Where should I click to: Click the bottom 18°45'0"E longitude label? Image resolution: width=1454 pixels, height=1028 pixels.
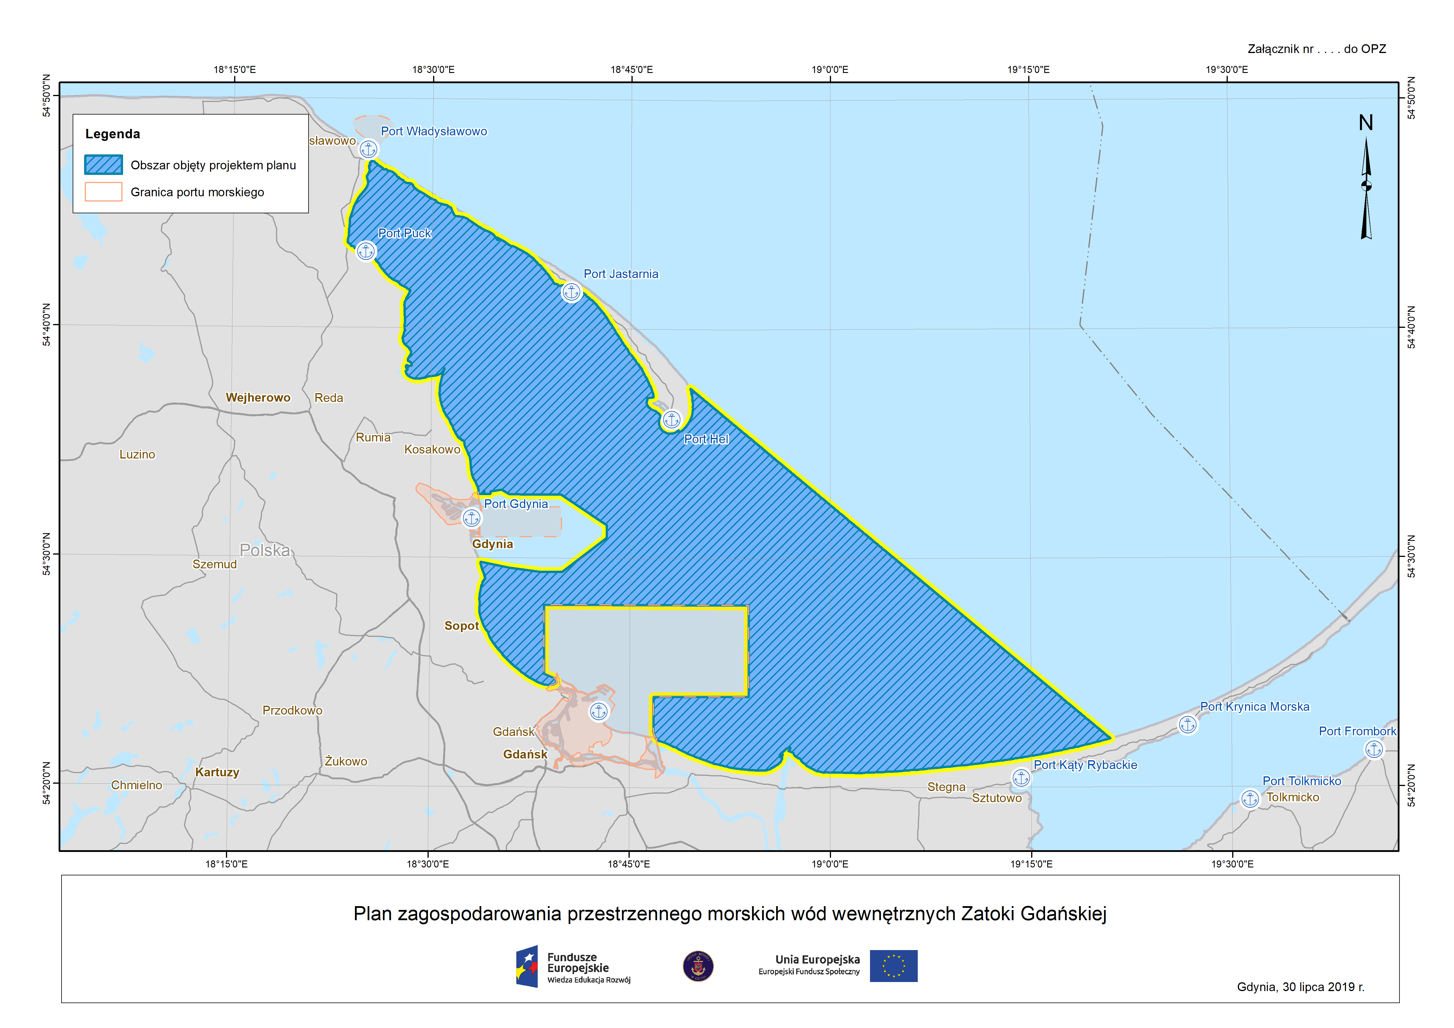pyautogui.click(x=628, y=864)
